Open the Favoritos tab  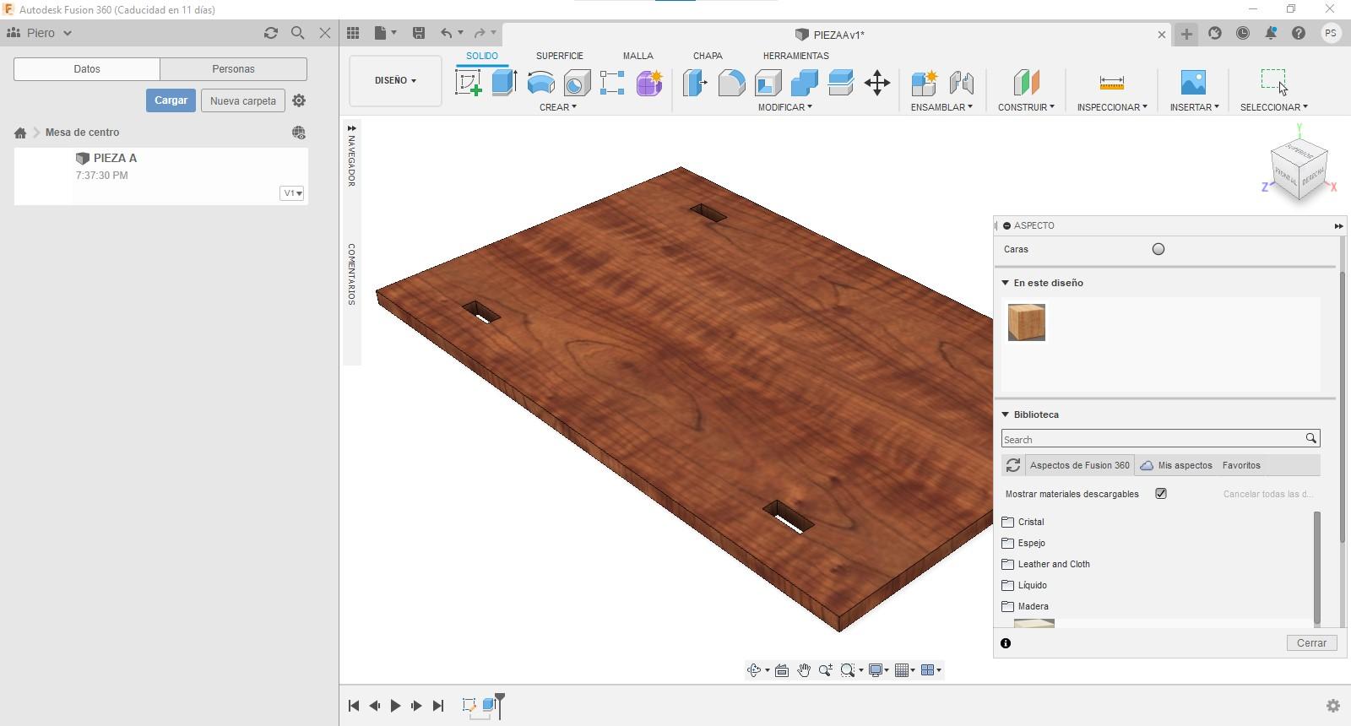pos(1241,465)
